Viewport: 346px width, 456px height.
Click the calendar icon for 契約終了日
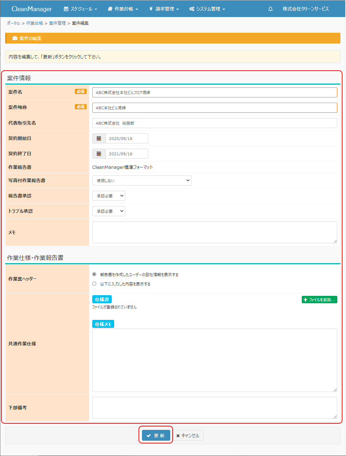tap(99, 154)
